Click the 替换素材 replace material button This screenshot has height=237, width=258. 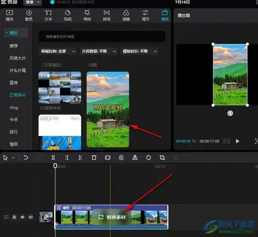pyautogui.click(x=112, y=217)
